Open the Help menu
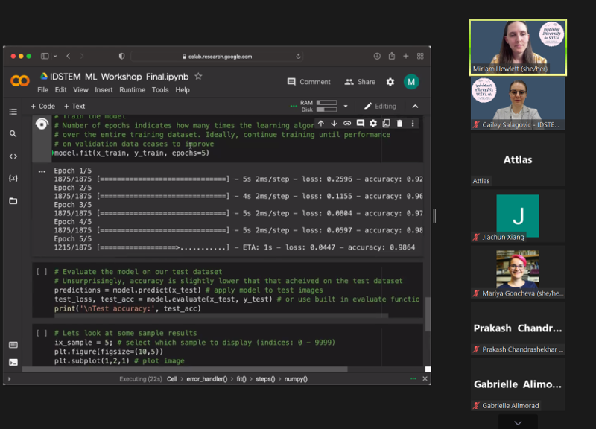This screenshot has width=596, height=429. 183,90
